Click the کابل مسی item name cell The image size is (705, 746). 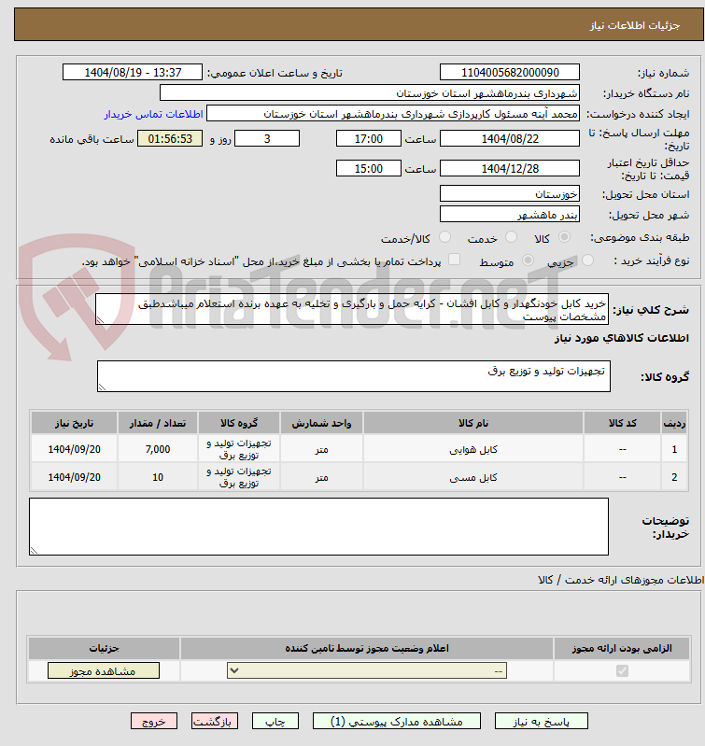(x=472, y=477)
